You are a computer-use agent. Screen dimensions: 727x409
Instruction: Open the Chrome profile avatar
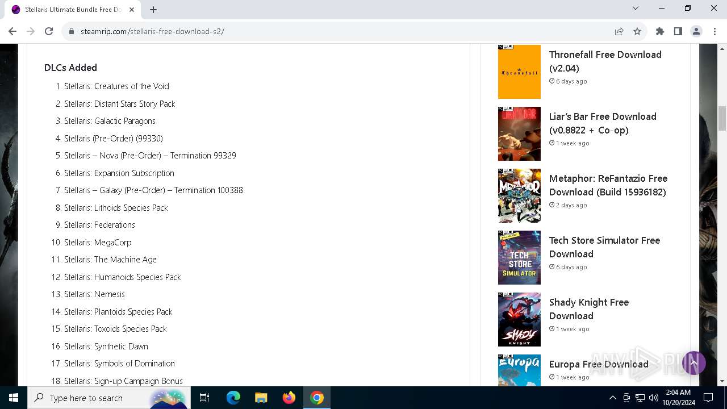pyautogui.click(x=696, y=31)
